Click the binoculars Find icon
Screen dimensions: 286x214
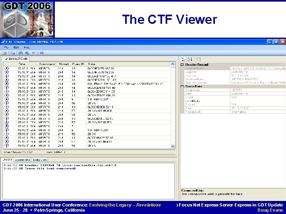coord(20,53)
